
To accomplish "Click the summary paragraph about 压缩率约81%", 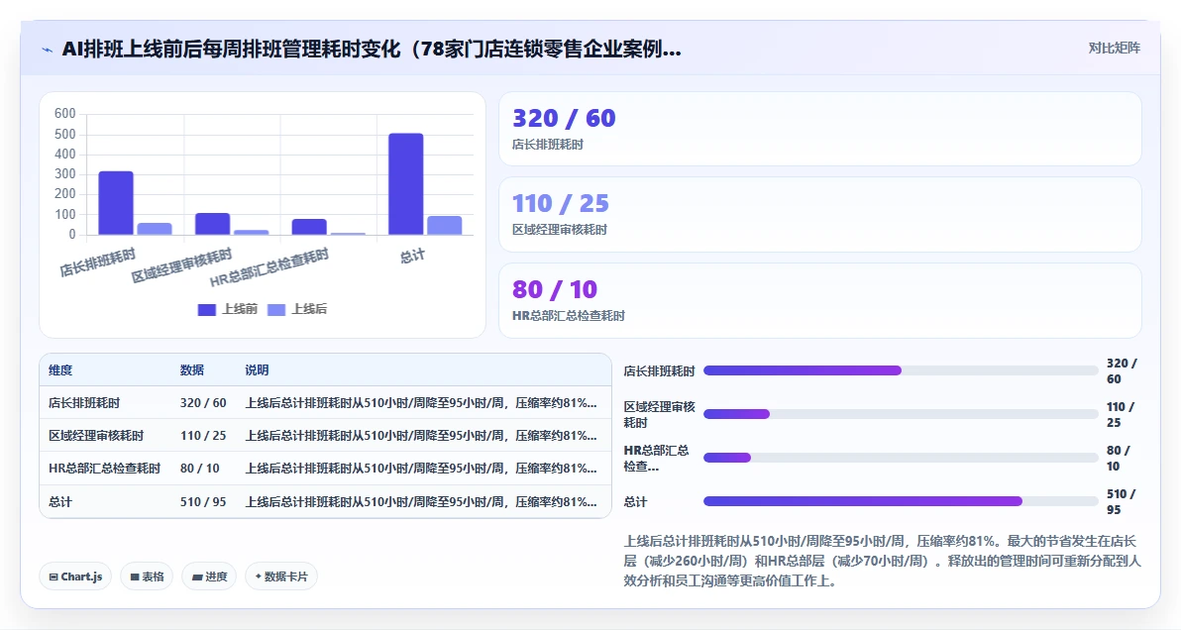I will tap(882, 561).
